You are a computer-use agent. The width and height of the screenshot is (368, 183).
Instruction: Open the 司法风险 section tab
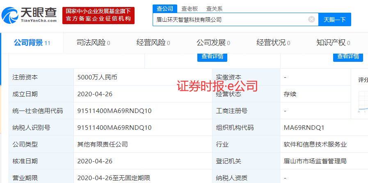point(93,43)
